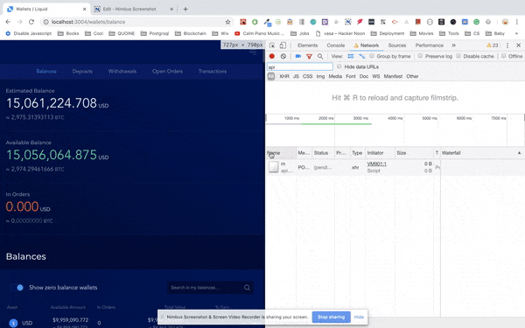Filter requests by WS type

[x=376, y=76]
